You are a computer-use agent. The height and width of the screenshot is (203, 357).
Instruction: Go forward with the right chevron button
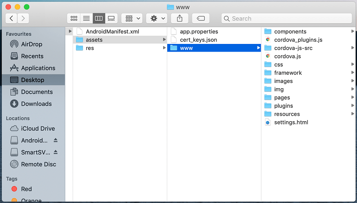[x=23, y=18]
